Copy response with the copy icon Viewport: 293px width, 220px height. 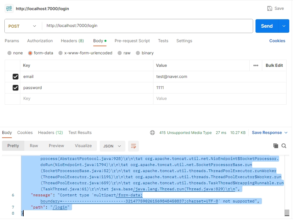276,146
